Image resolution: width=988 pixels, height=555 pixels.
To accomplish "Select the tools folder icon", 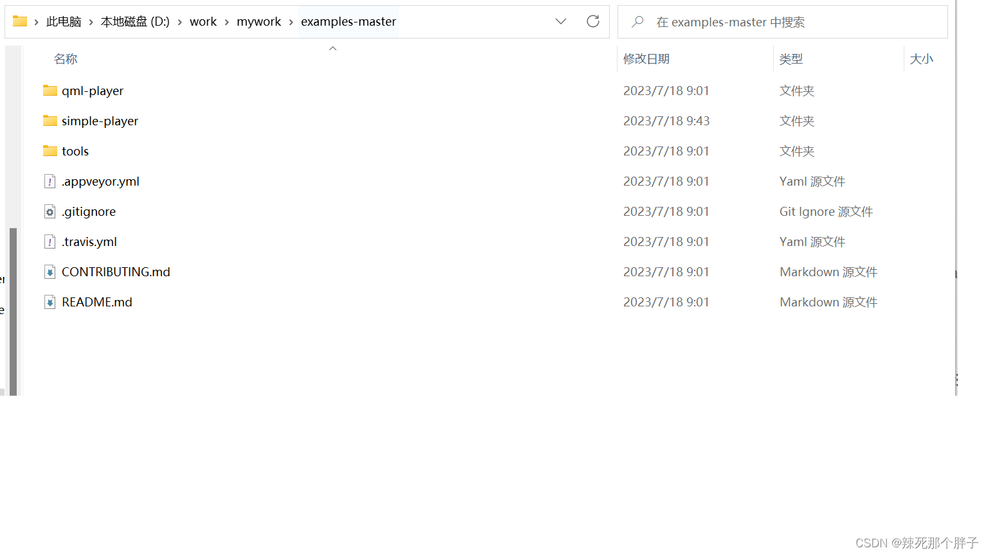I will coord(50,151).
